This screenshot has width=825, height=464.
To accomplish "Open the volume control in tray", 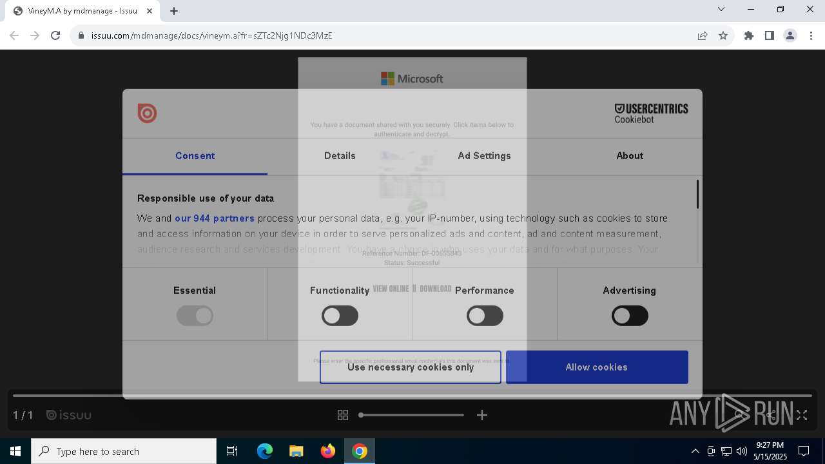I will 742,451.
